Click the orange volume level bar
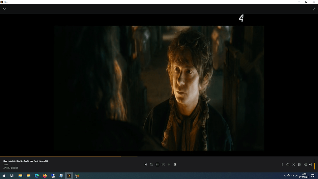The image size is (318, 179). click(x=314, y=166)
